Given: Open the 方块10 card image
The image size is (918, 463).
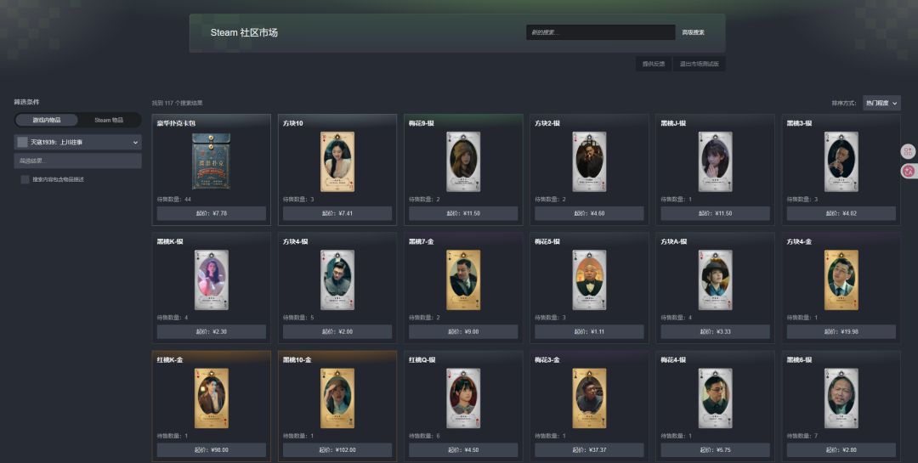Looking at the screenshot, I should pyautogui.click(x=337, y=161).
